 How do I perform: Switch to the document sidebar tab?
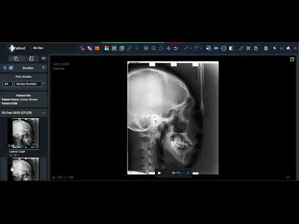(31, 58)
